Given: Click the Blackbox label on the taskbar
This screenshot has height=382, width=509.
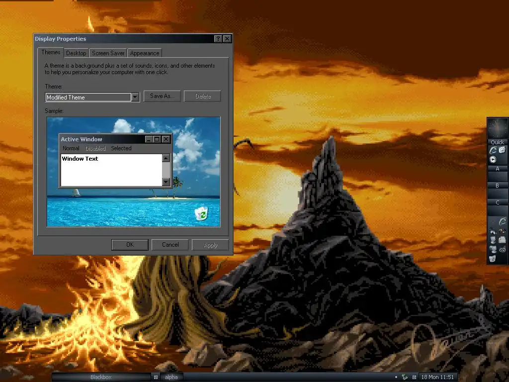Looking at the screenshot, I should (x=101, y=377).
